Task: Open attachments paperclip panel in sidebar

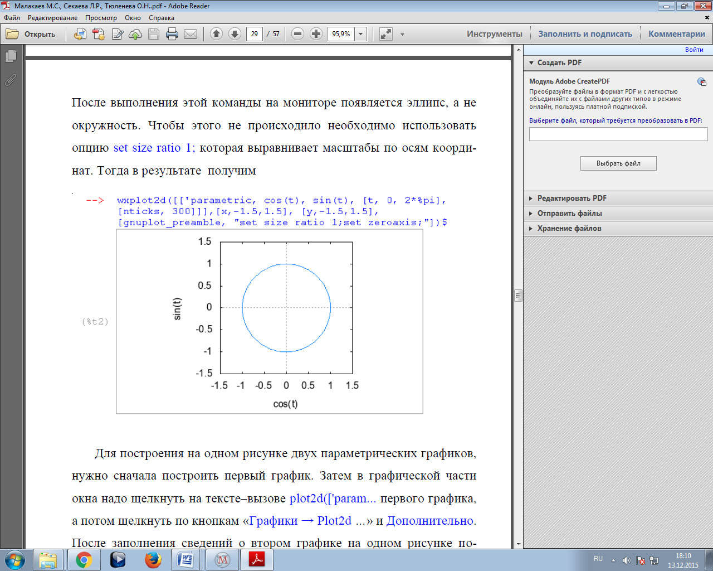Action: 11,80
